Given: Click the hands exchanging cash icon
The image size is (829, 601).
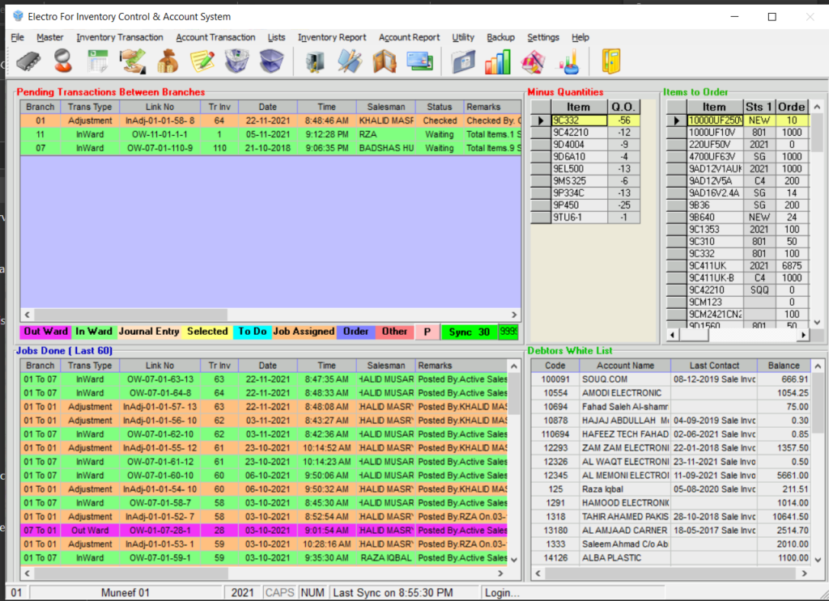Looking at the screenshot, I should pos(132,61).
